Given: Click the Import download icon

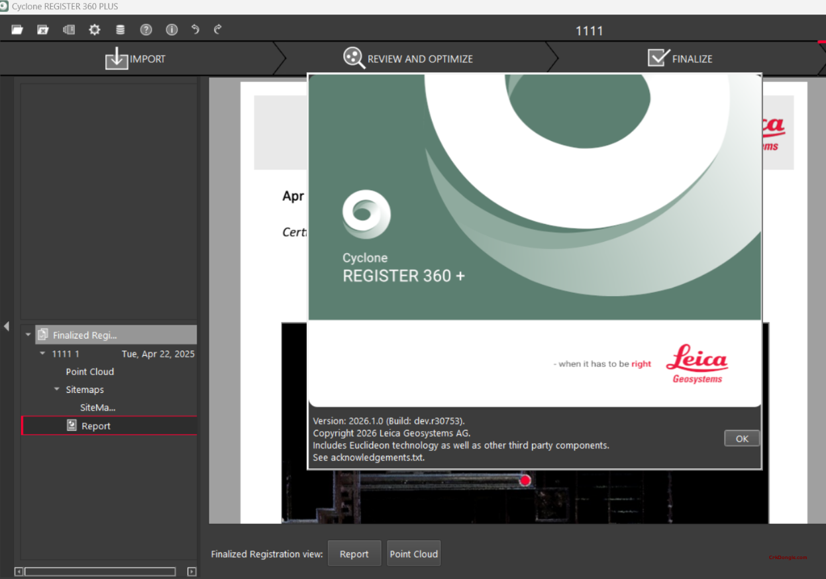Looking at the screenshot, I should click(116, 58).
